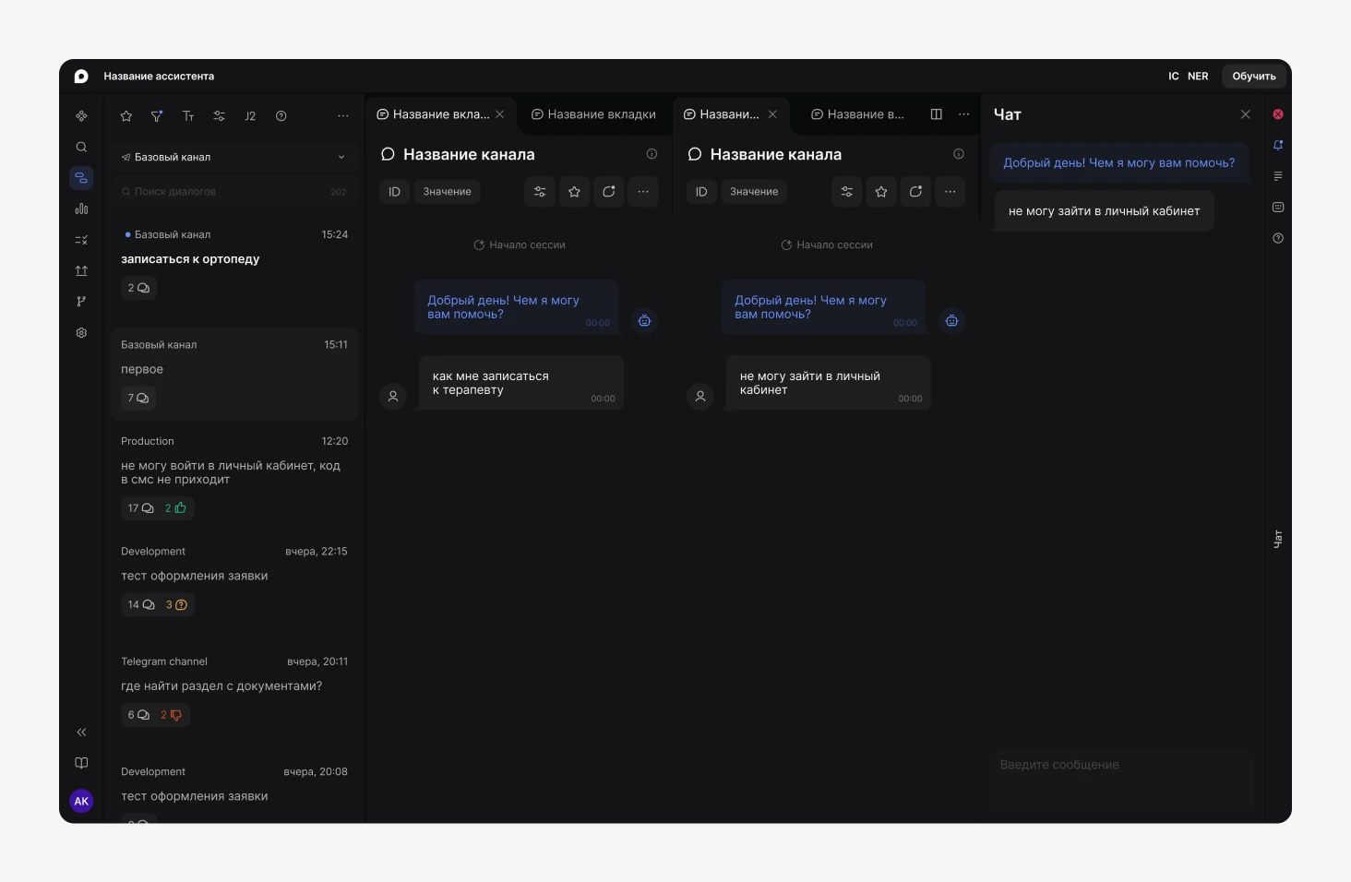Close the first Название вкла... tab

click(x=500, y=114)
